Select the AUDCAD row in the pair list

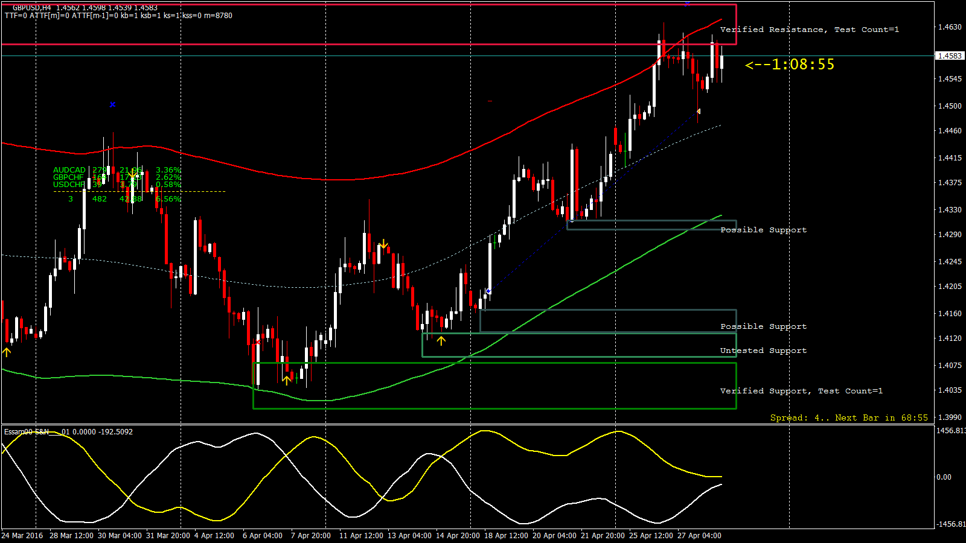[117, 170]
